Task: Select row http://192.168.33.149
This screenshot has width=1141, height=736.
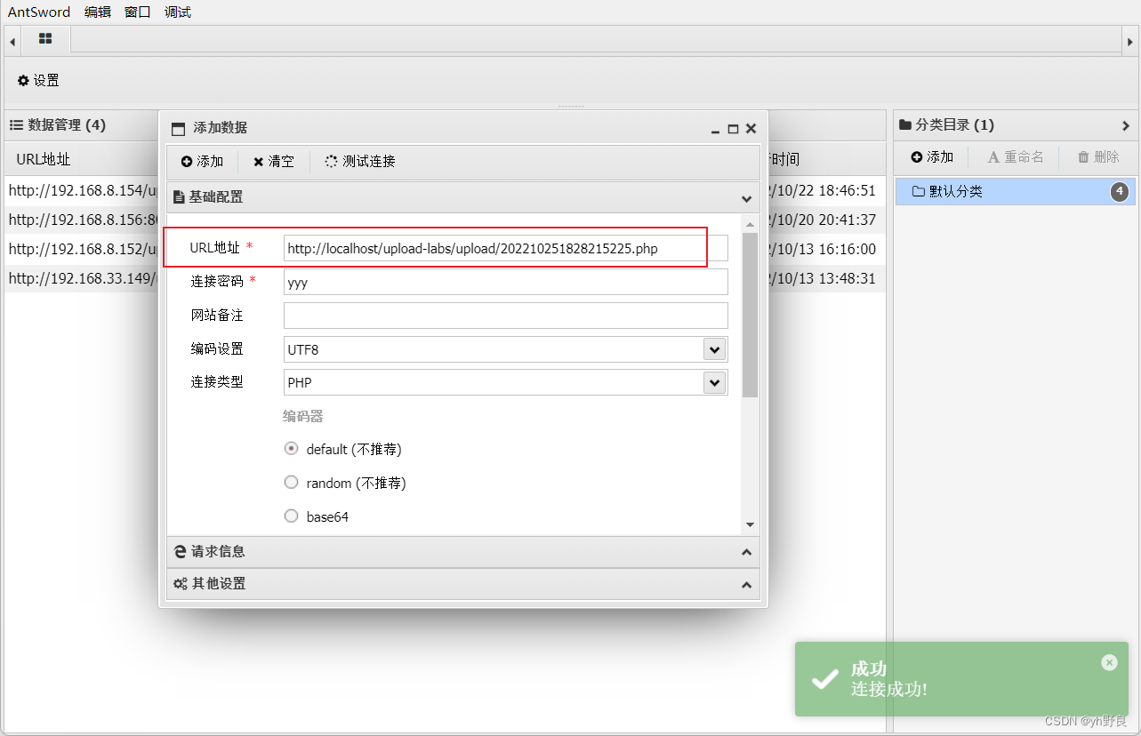Action: click(x=83, y=278)
